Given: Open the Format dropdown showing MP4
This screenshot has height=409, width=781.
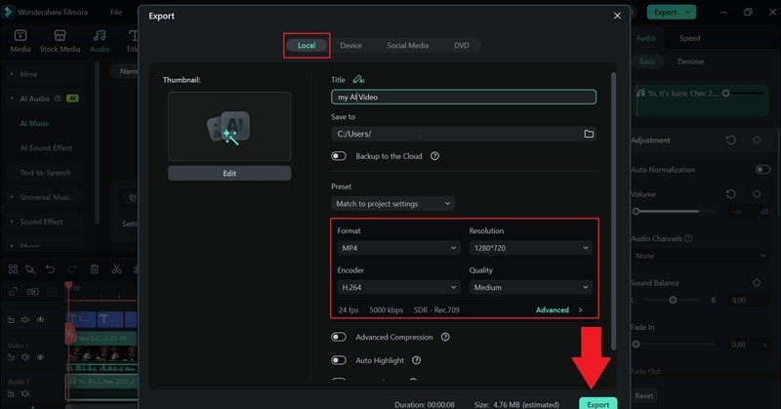Looking at the screenshot, I should pos(399,248).
